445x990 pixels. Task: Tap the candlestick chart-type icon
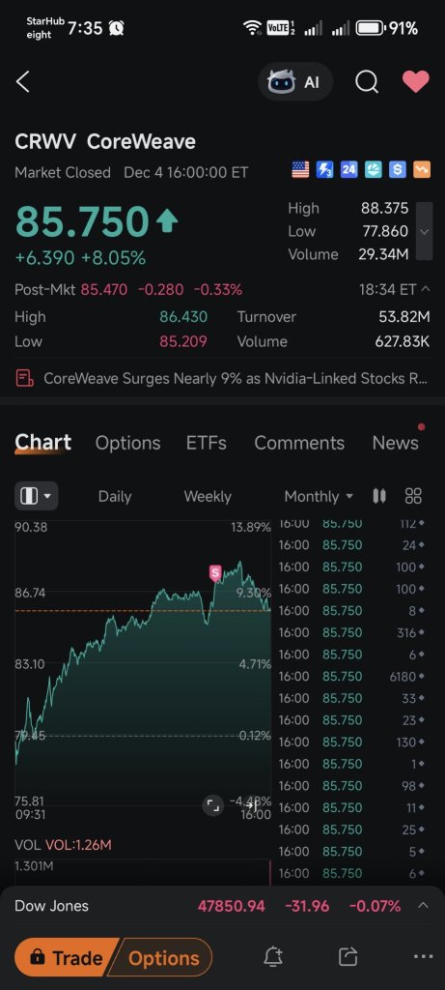(x=378, y=496)
